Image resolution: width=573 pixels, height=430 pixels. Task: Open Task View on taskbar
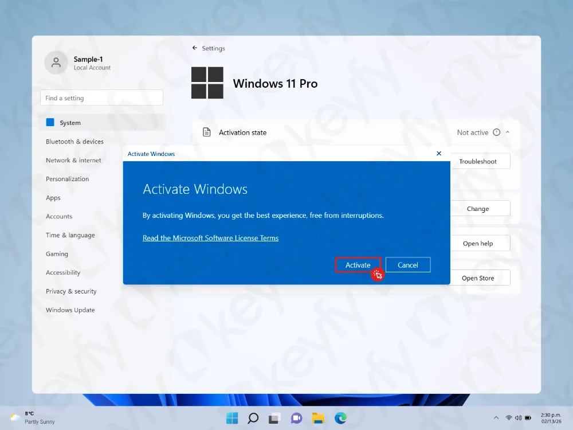[274, 418]
